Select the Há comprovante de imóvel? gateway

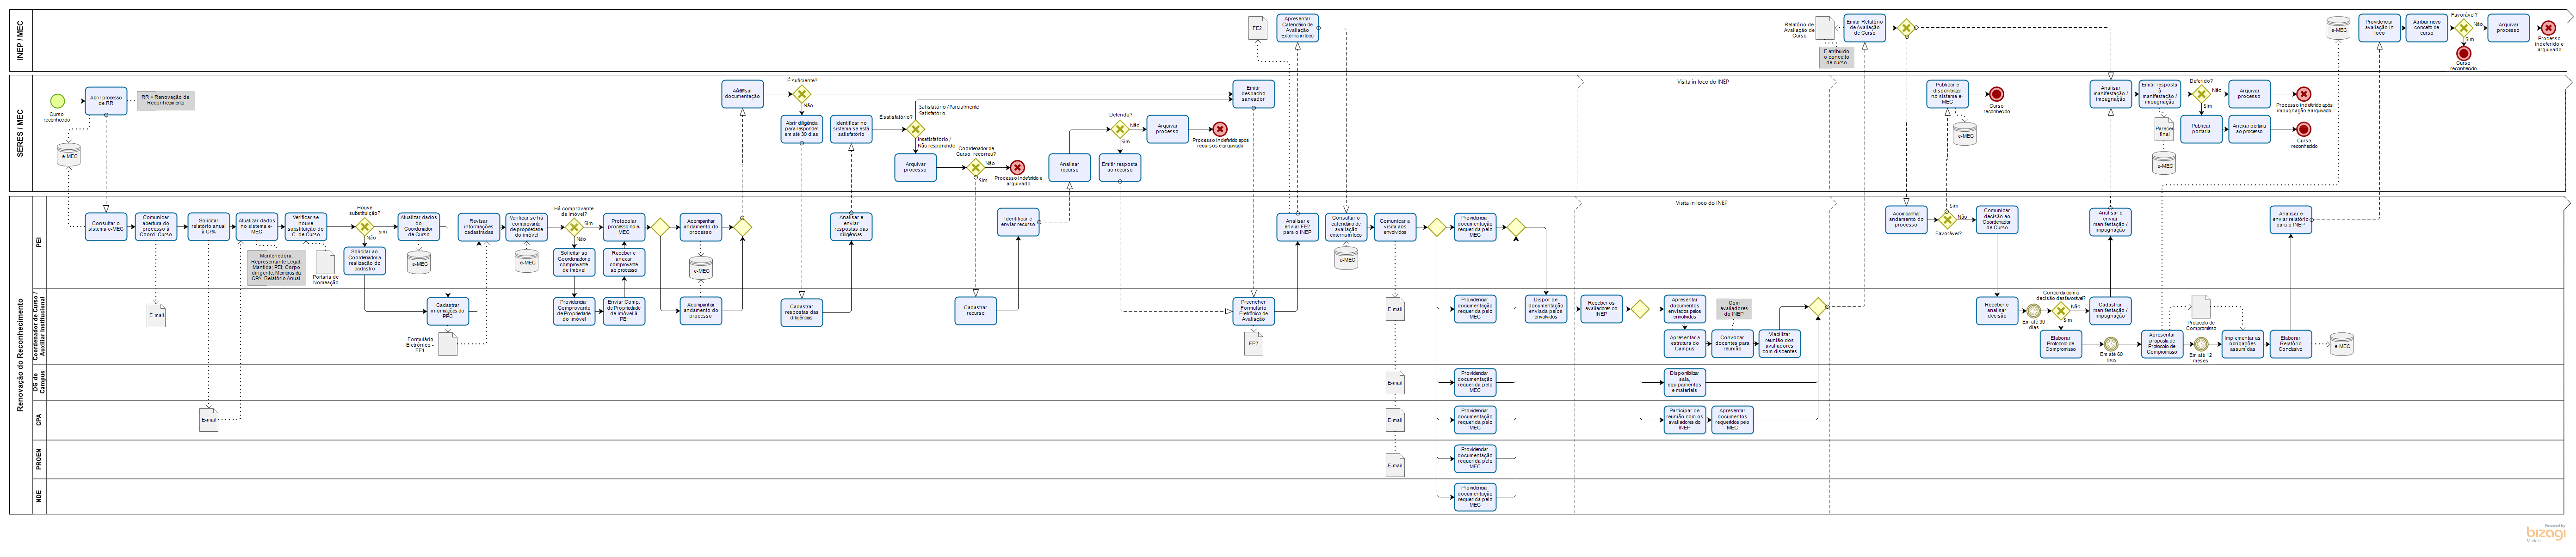pyautogui.click(x=574, y=227)
